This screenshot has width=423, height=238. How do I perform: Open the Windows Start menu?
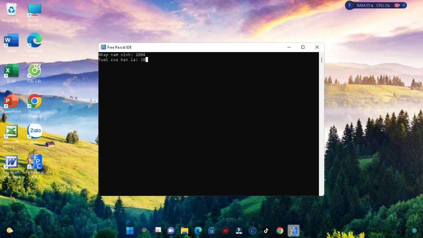130,231
